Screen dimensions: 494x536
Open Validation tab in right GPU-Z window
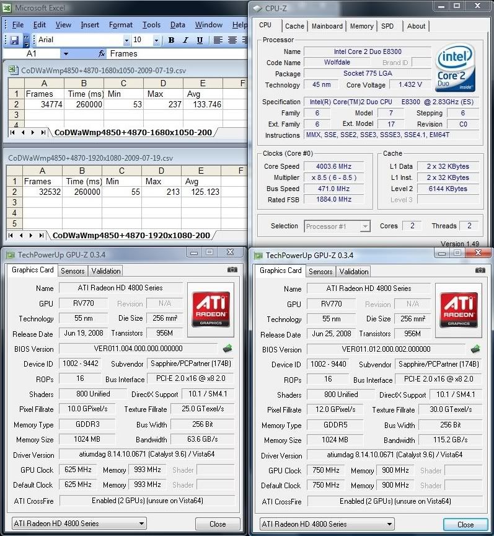pyautogui.click(x=353, y=272)
